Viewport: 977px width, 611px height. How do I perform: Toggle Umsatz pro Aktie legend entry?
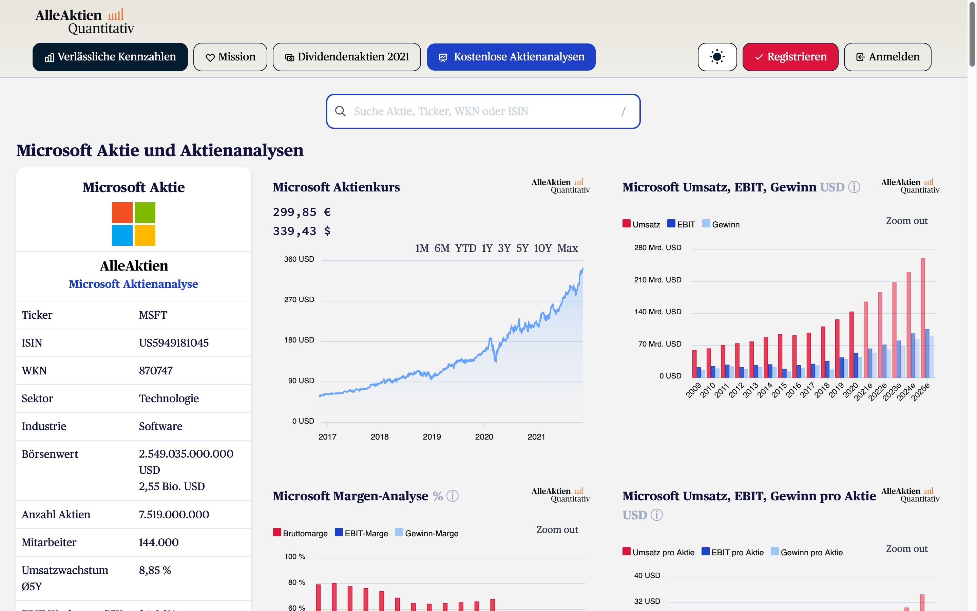coord(658,552)
